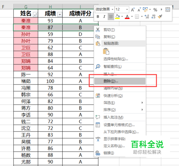
Task: Select the highlighted cell with score 87
Action: 50,27
